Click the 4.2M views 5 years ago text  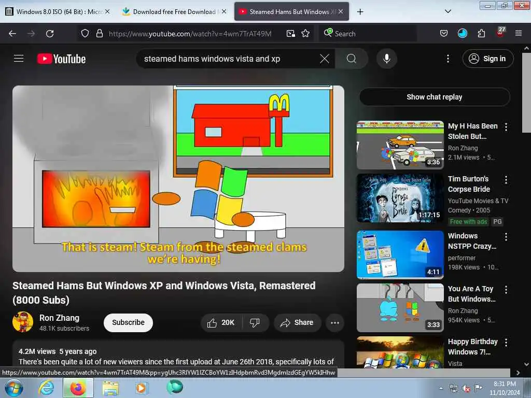coord(58,351)
